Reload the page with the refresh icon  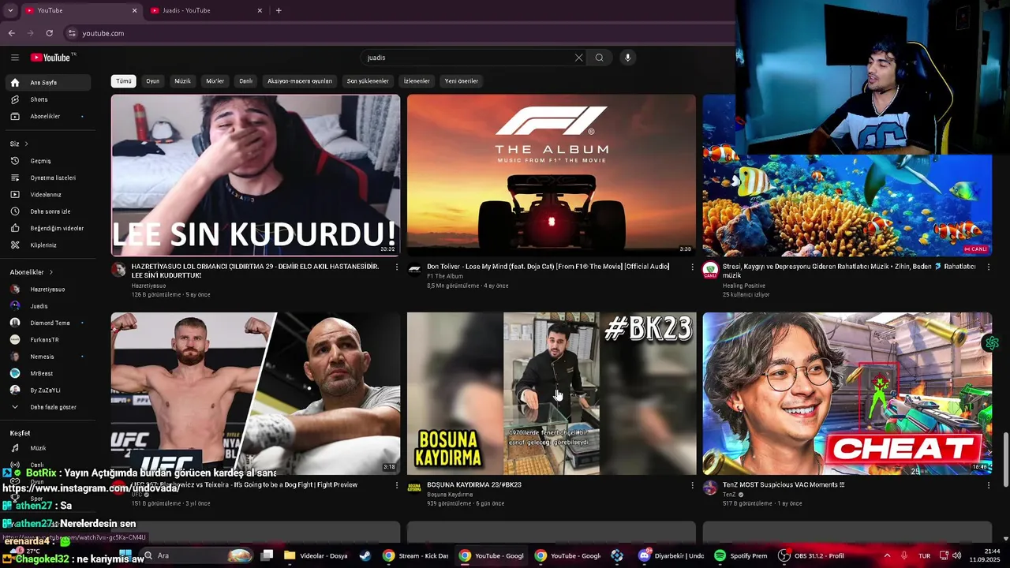click(x=49, y=33)
